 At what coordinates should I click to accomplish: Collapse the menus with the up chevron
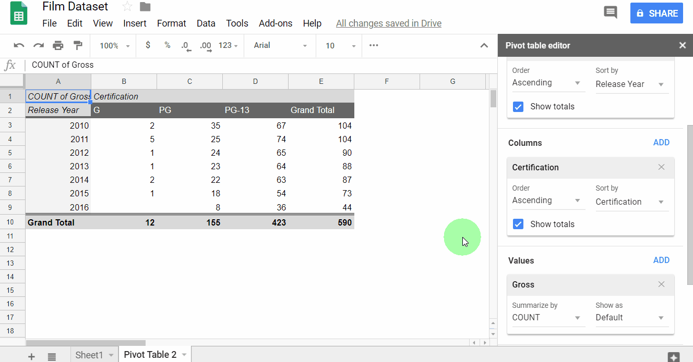(484, 46)
